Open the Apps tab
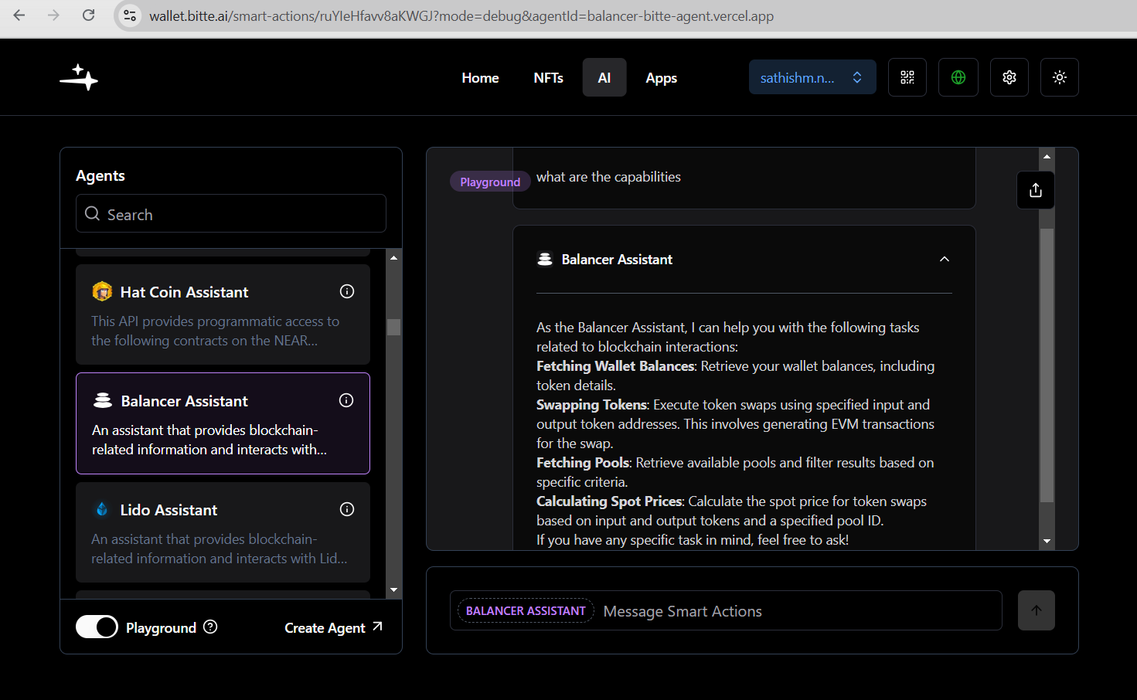 pyautogui.click(x=662, y=77)
